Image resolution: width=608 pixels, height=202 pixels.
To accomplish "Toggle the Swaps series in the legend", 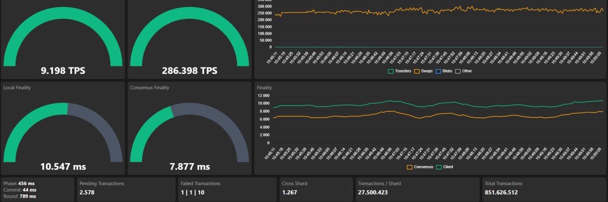I will tap(424, 71).
